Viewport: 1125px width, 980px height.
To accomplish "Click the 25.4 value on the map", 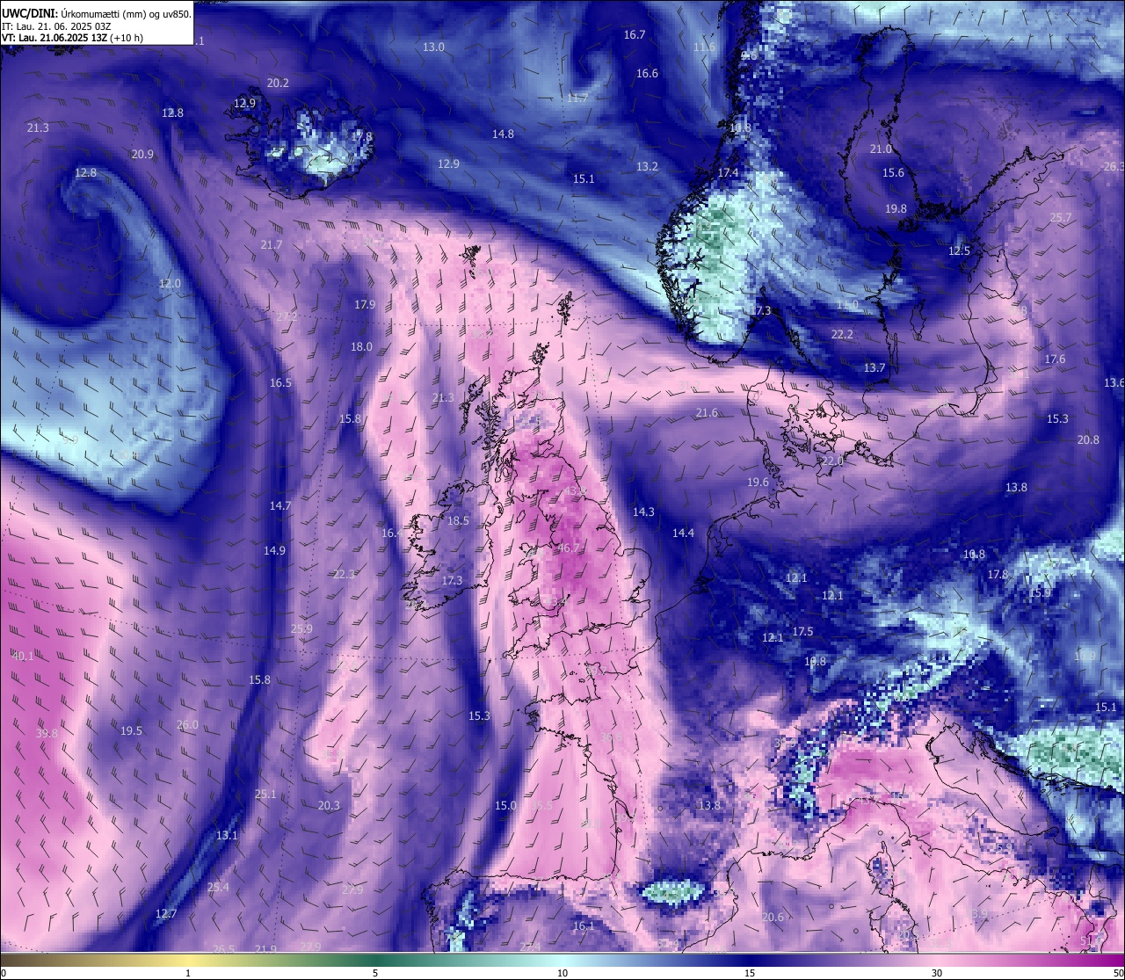I will point(218,887).
